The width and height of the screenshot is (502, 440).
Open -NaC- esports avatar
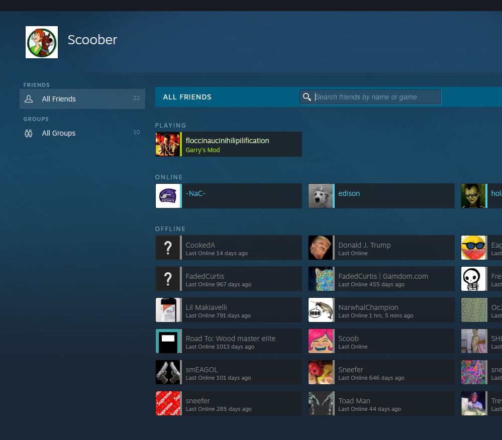point(167,196)
